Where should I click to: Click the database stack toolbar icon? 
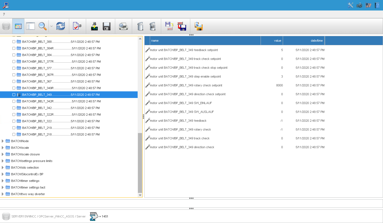[6, 26]
